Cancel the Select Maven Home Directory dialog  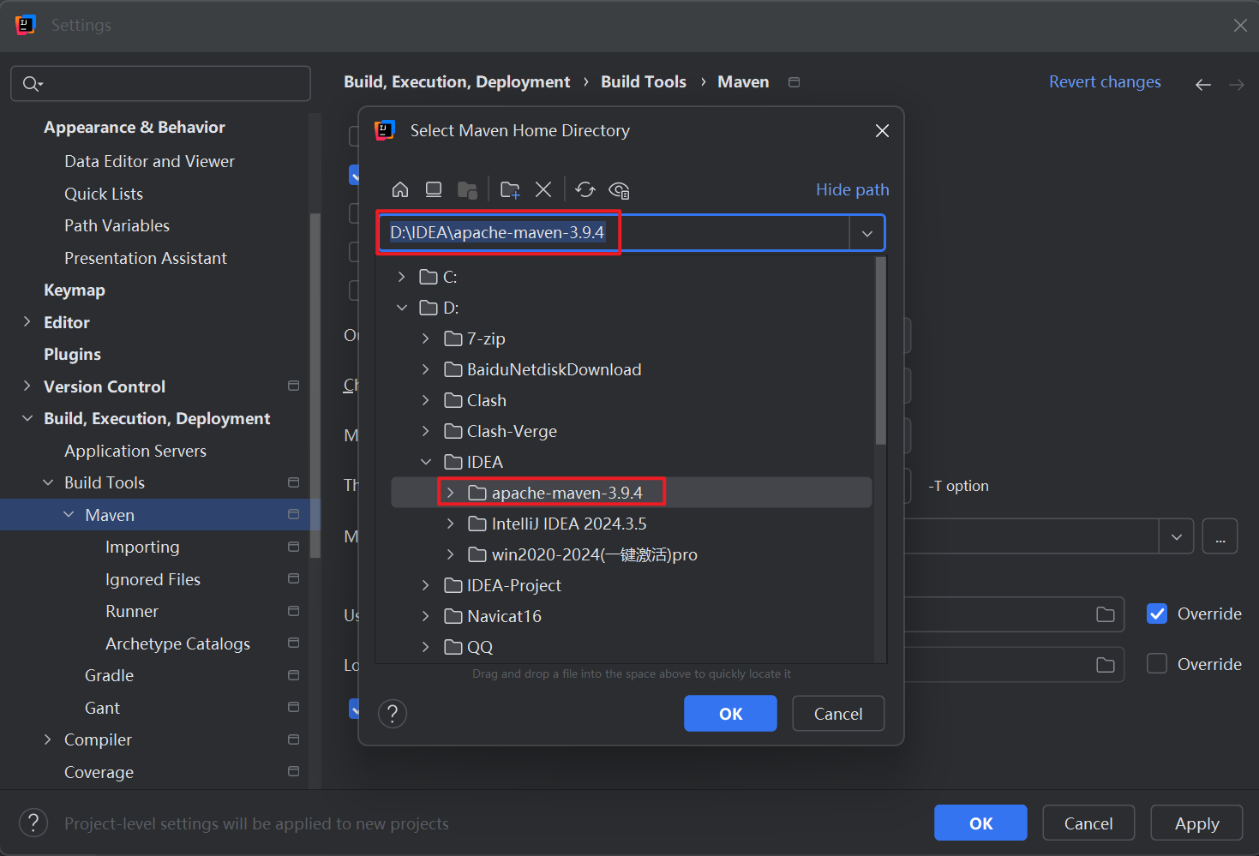point(838,714)
